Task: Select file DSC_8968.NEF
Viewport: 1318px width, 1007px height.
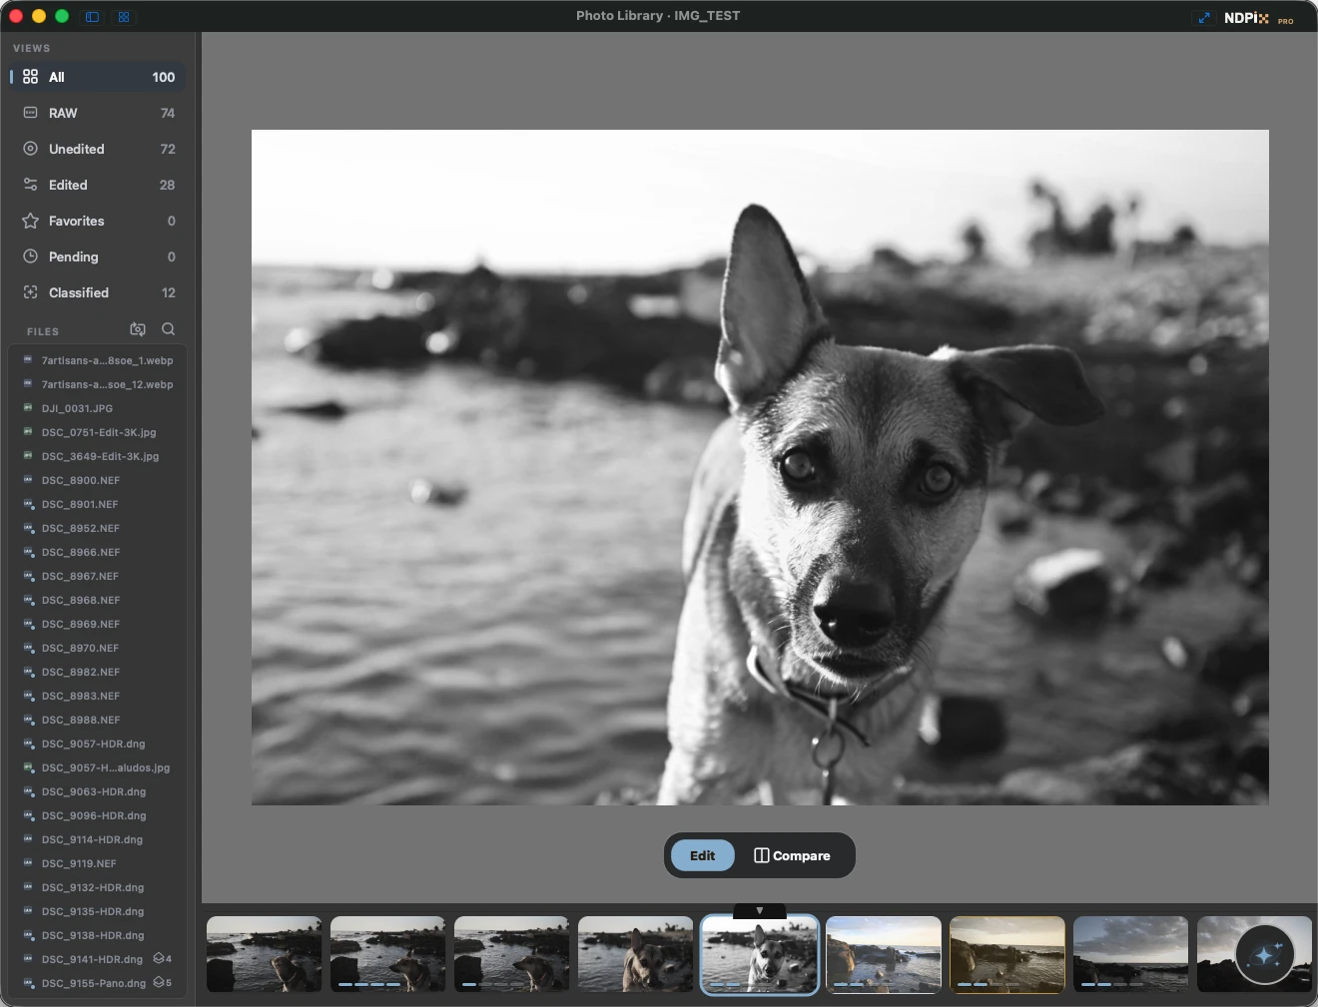Action: tap(97, 600)
